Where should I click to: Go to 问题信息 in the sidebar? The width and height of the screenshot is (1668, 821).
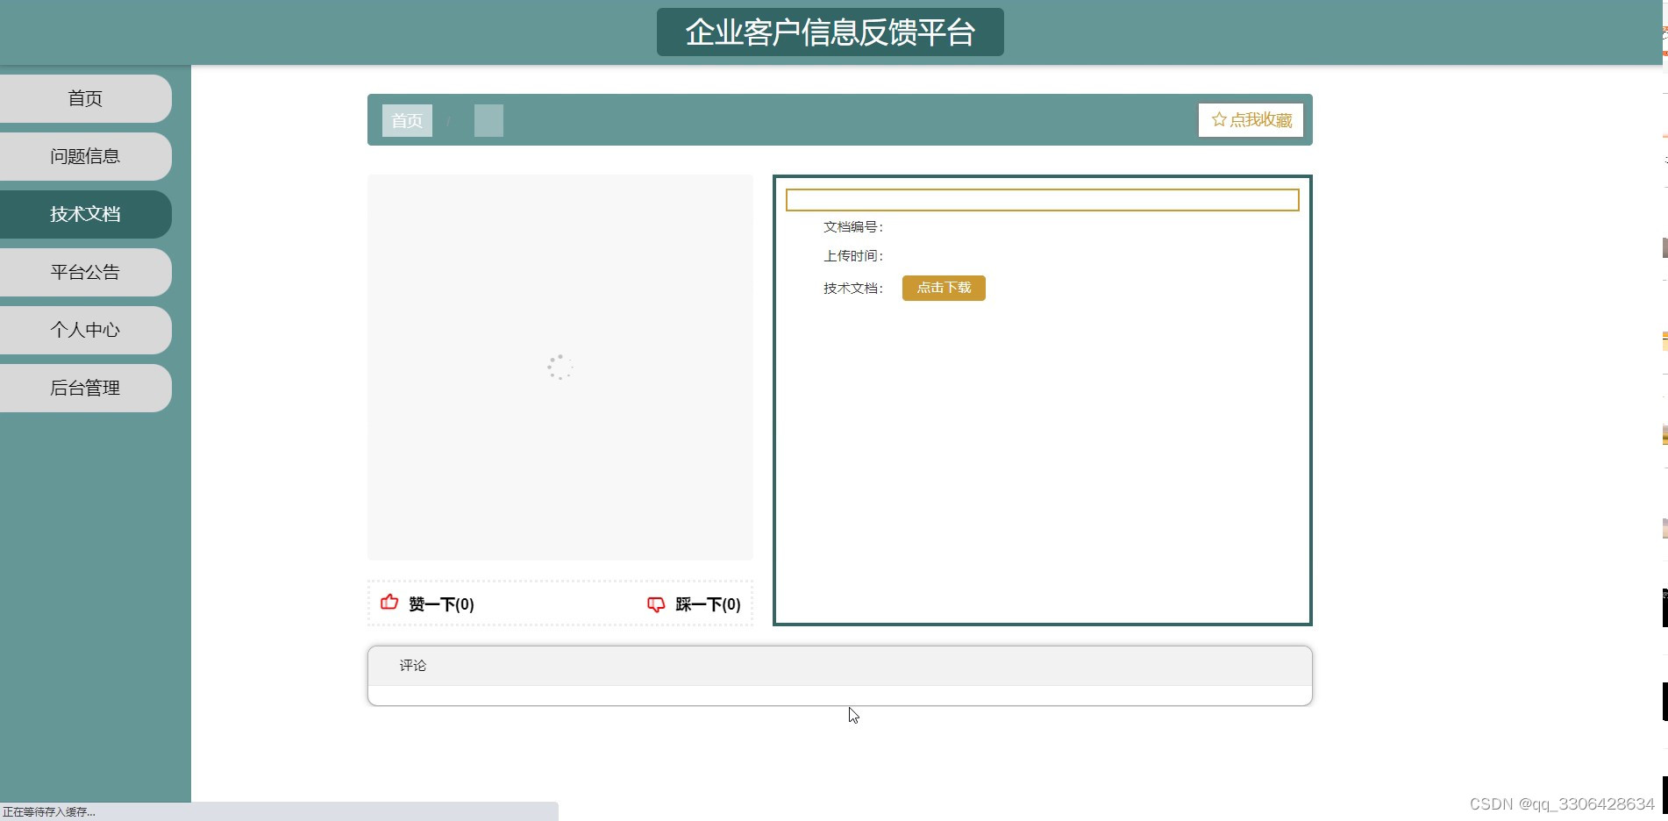click(85, 156)
